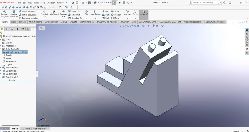Open the DimXpertManager tab icon
249x132 pixels.
(17, 29)
